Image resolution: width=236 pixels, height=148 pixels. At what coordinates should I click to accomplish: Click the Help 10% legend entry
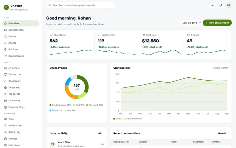pyautogui.click(x=70, y=111)
